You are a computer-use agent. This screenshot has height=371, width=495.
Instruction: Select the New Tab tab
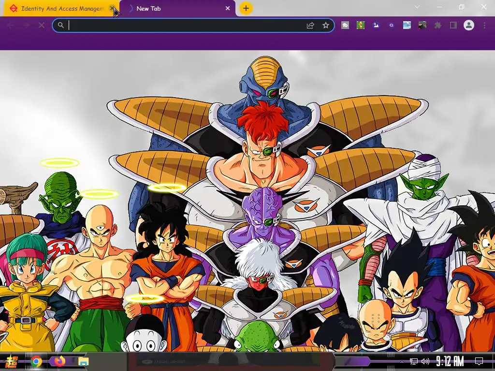pos(178,9)
